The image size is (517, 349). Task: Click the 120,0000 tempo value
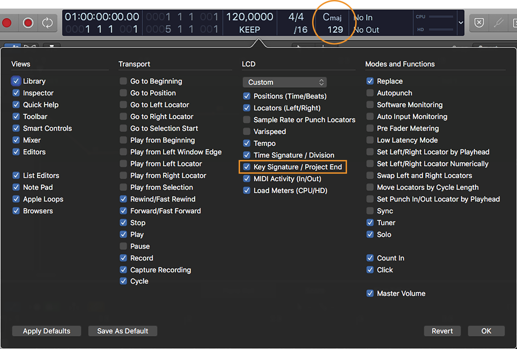[250, 17]
